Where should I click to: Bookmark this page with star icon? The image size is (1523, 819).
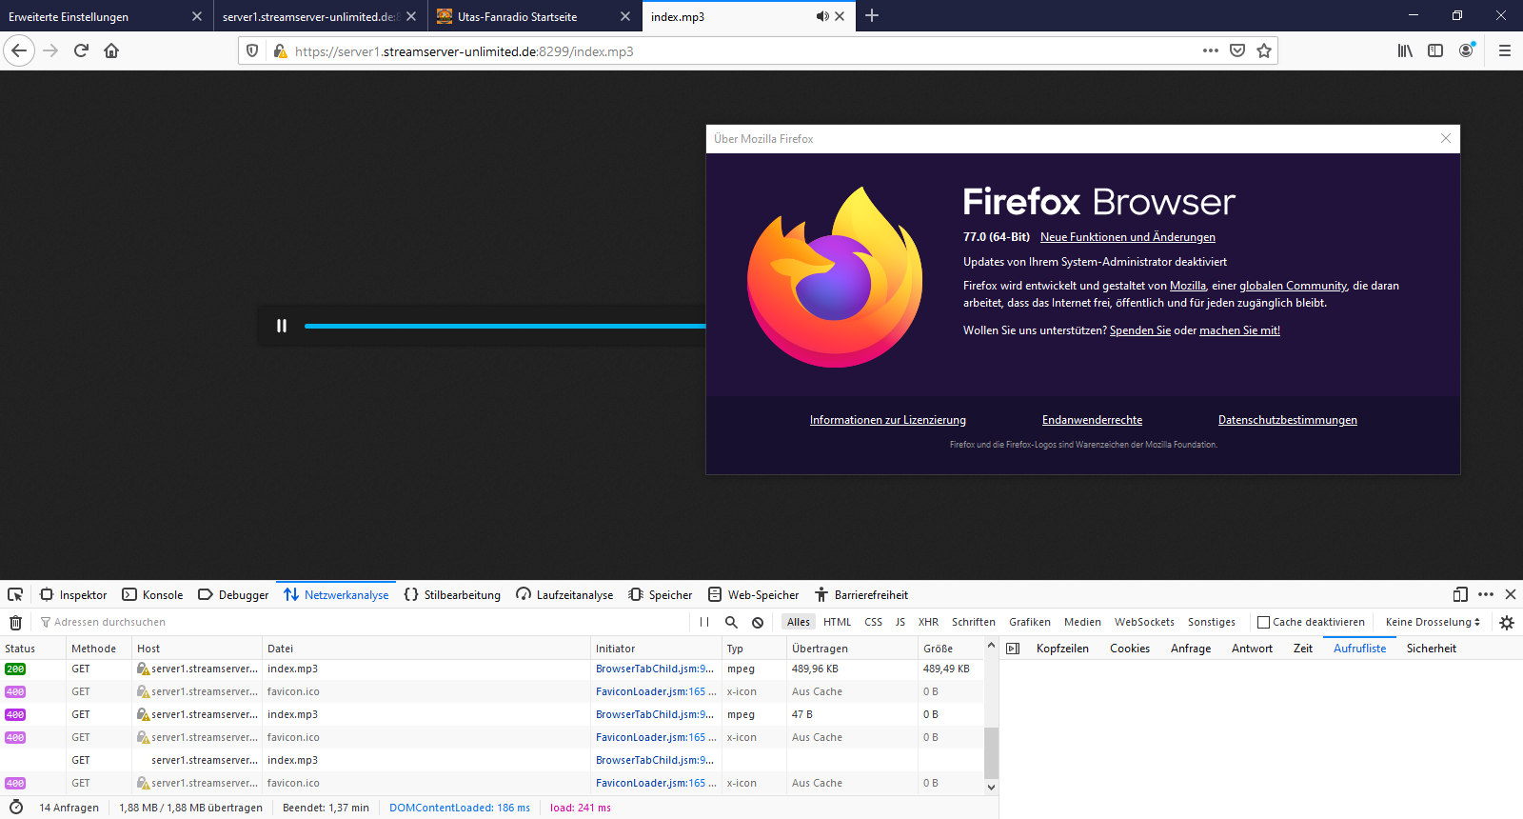(1264, 50)
